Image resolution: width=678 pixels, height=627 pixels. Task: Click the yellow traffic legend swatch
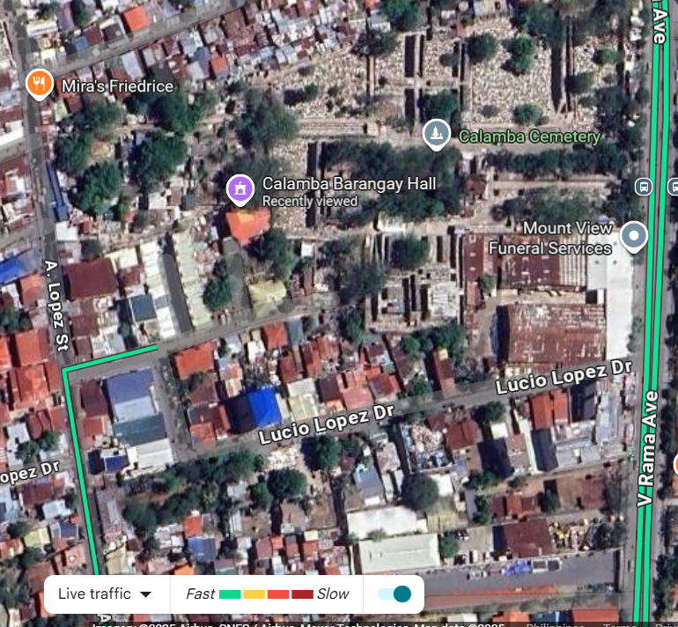click(254, 594)
